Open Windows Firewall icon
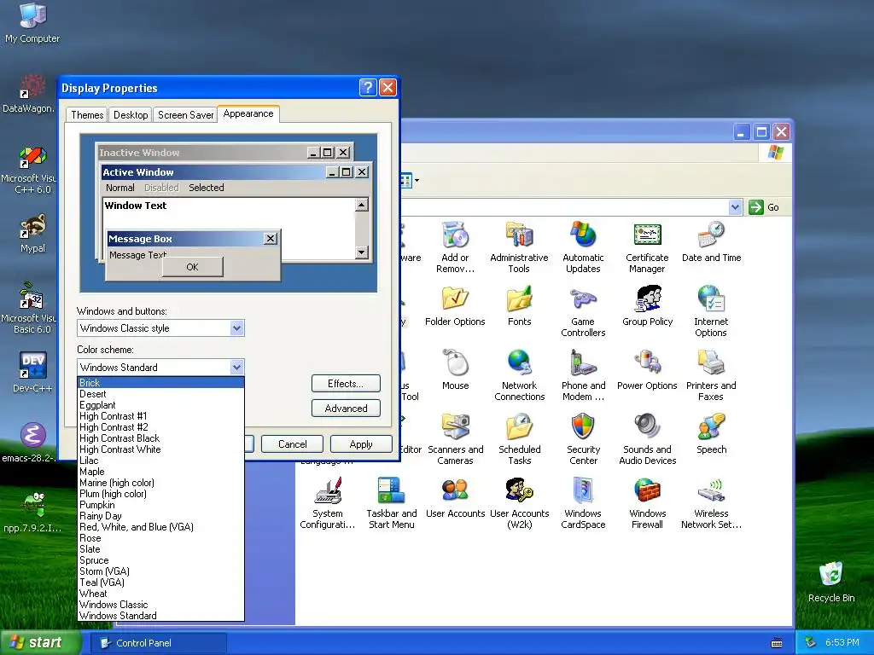The image size is (874, 655). (647, 503)
